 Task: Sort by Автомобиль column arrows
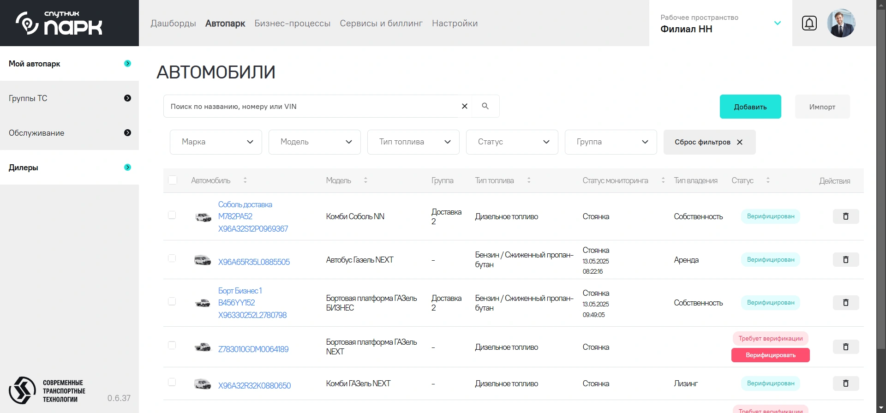245,180
